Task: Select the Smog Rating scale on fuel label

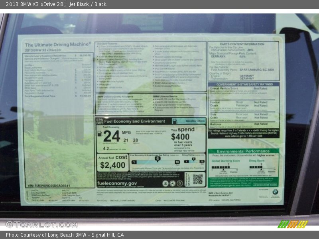Action: tap(194, 161)
